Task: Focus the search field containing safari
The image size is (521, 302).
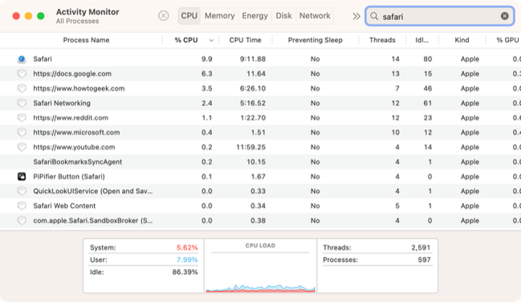Action: [440, 16]
